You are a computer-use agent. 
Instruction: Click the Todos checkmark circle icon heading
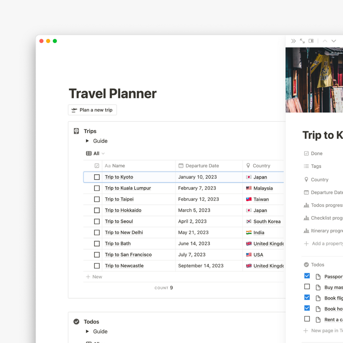(x=76, y=322)
